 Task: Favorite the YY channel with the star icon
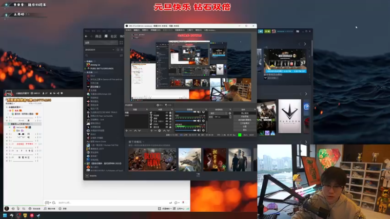click(51, 93)
